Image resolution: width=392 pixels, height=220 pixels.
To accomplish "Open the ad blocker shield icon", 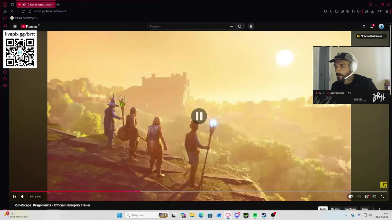I will click(x=342, y=11).
